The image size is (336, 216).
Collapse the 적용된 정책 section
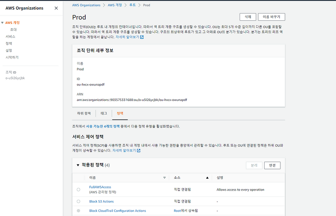point(78,165)
